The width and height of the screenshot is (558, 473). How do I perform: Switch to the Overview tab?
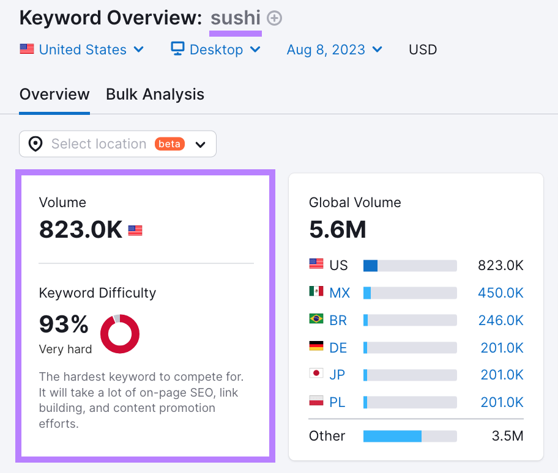(x=54, y=95)
